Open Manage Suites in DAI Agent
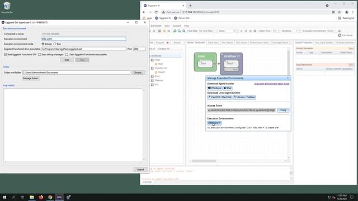The image size is (358, 201). click(x=31, y=78)
